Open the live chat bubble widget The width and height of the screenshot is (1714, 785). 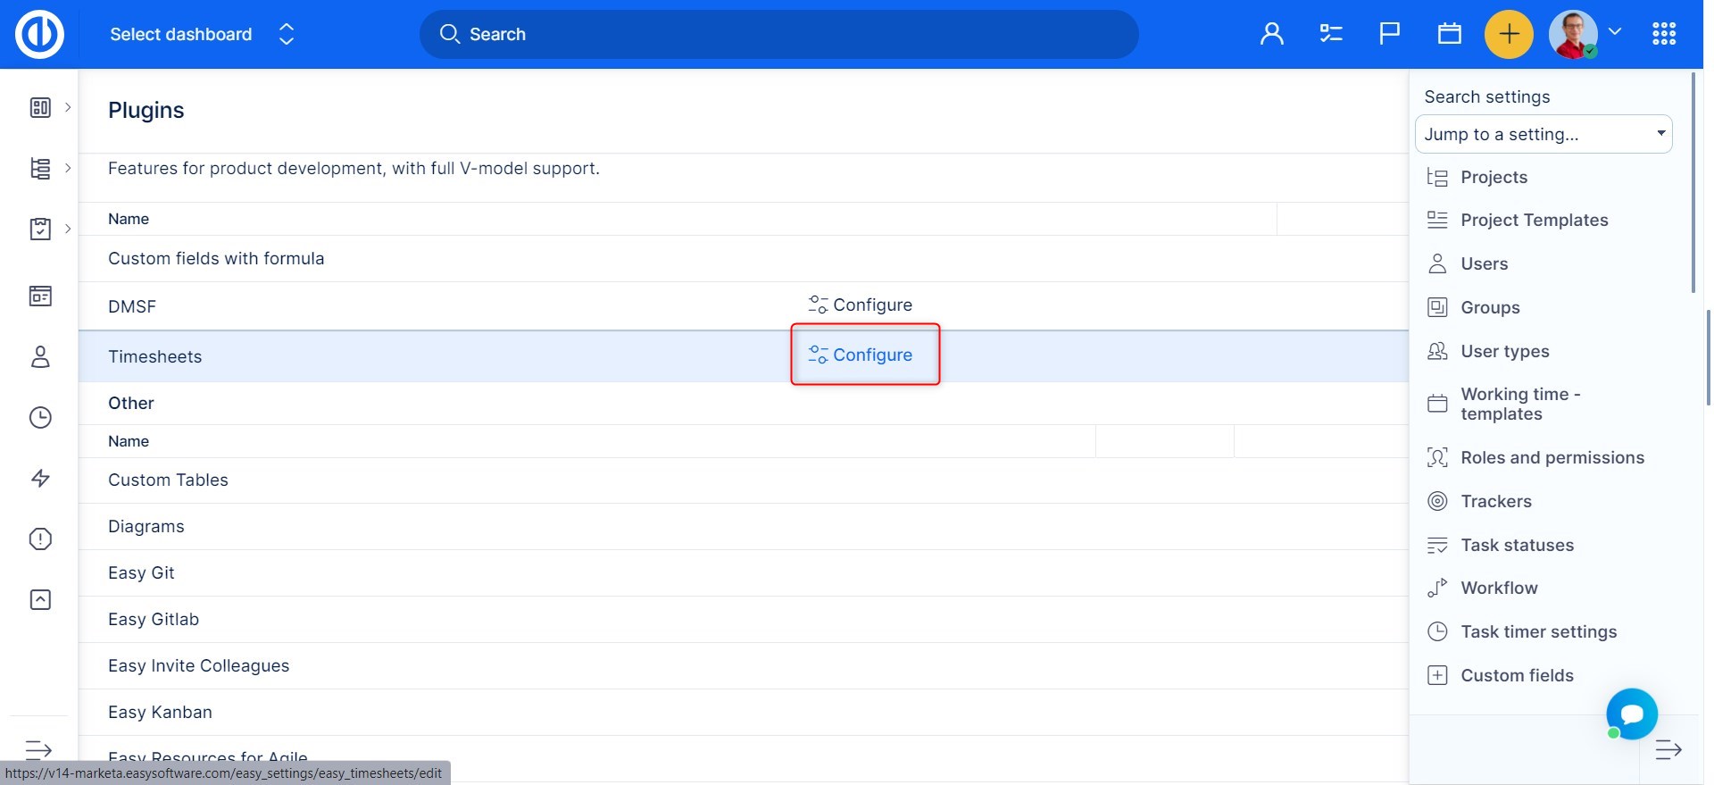1631,714
